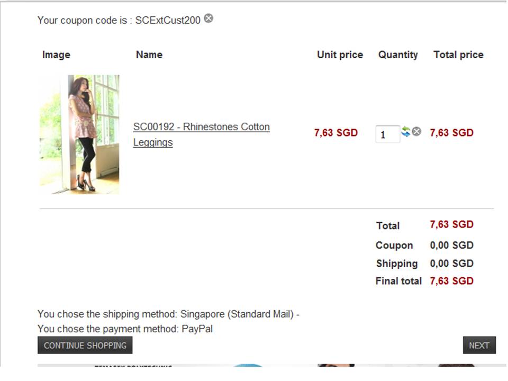Delete the leggings item from cart

pos(417,132)
